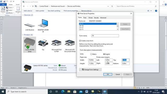This screenshot has height=94, width=167.
Task: Click down arrow of forms list scrollbar
Action: point(118,29)
